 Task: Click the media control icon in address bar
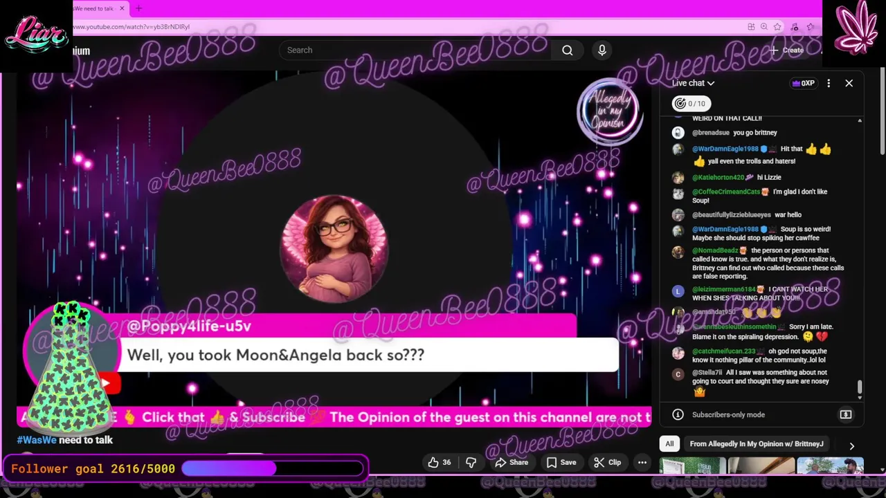[x=795, y=26]
